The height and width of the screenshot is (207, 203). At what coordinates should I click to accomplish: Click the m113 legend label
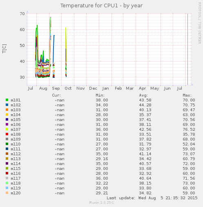tap(16, 159)
